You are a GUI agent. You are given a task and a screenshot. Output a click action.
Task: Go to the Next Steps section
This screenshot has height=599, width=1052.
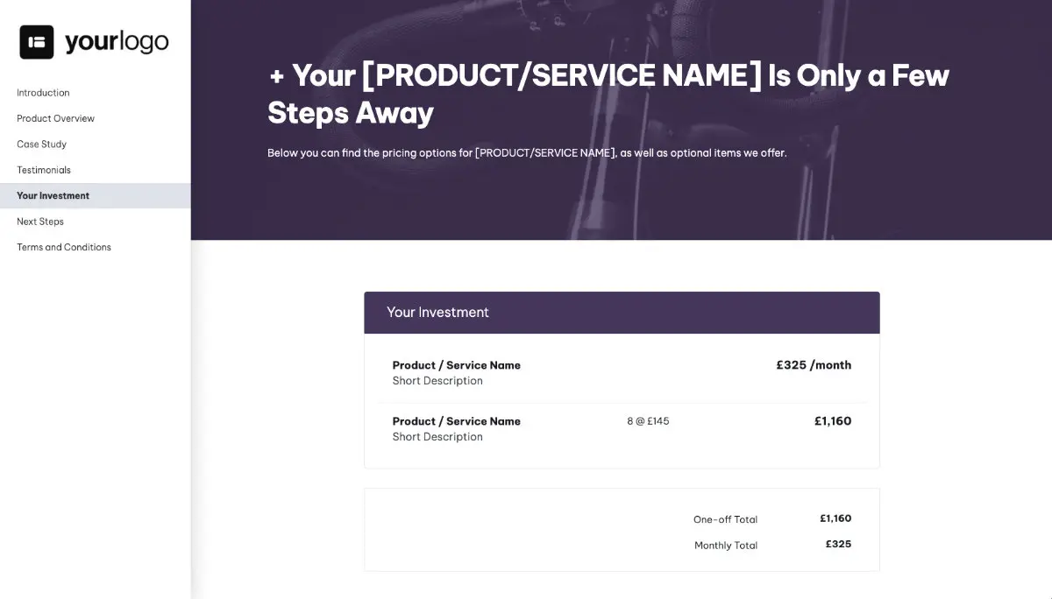(x=39, y=221)
